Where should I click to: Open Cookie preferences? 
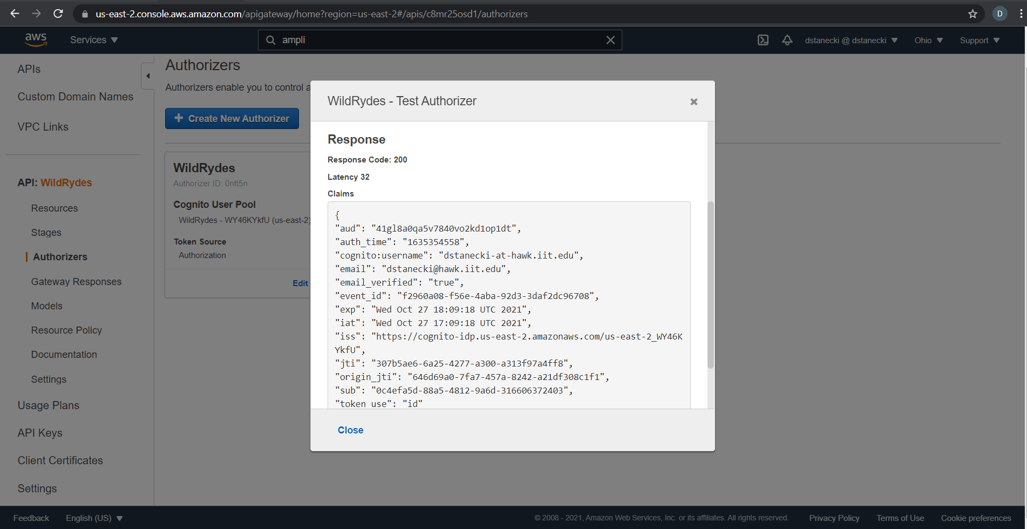coord(976,518)
